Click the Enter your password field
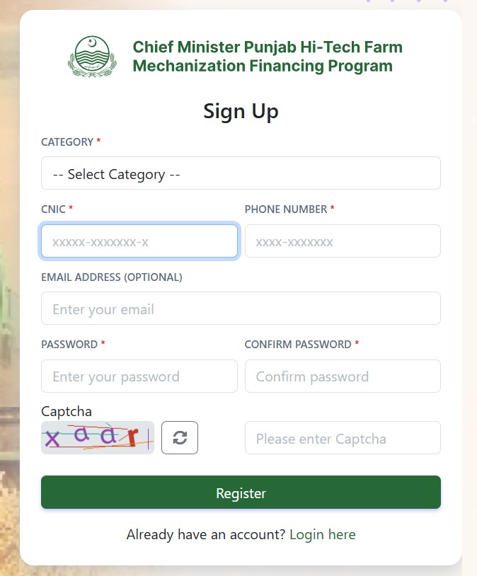This screenshot has width=477, height=576. coord(139,376)
